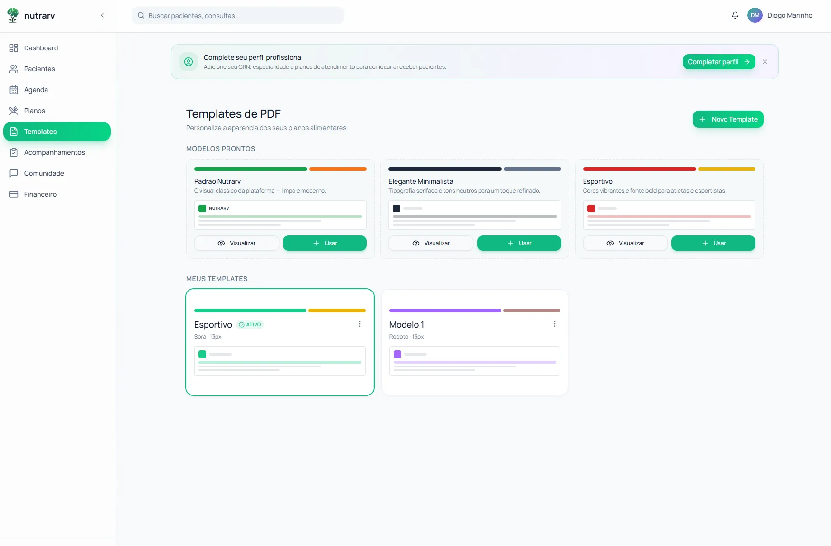Navigate to Comunidade in the sidebar
This screenshot has height=546, width=831.
44,173
